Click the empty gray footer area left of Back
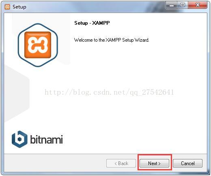The image size is (211, 176). pyautogui.click(x=54, y=163)
